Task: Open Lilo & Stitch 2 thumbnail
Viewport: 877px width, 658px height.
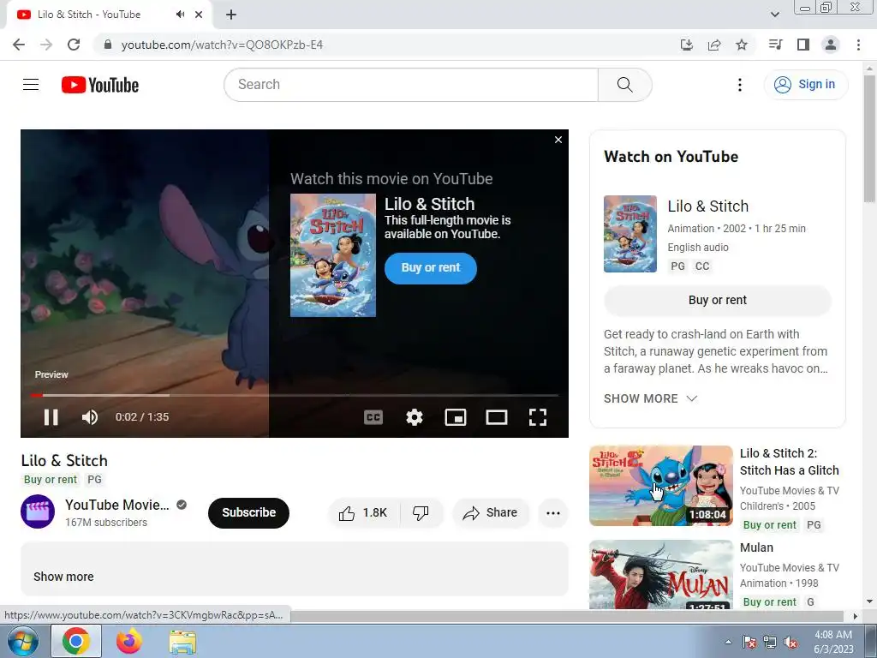Action: 661,486
